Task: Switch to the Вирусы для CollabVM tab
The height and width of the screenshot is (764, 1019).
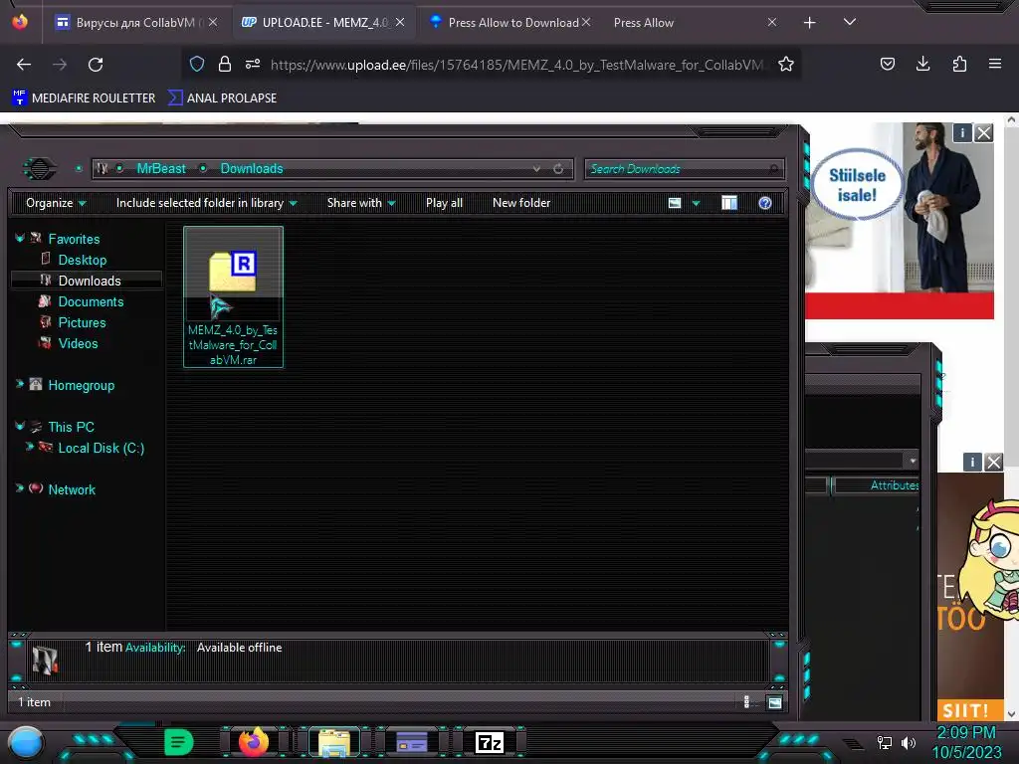Action: [135, 22]
